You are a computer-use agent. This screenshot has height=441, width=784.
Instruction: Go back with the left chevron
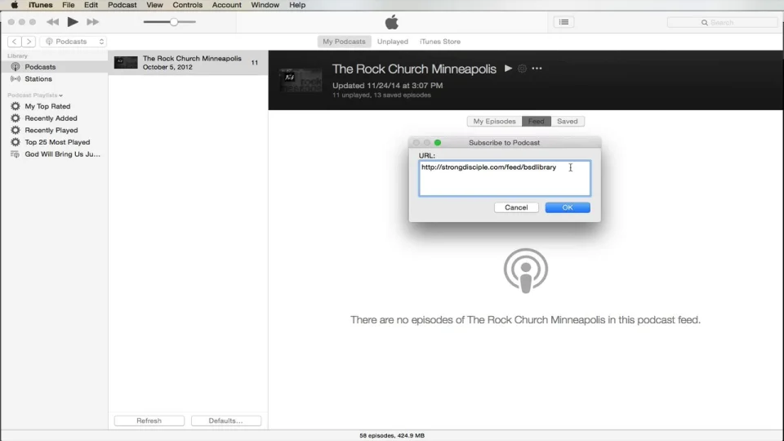(x=15, y=42)
